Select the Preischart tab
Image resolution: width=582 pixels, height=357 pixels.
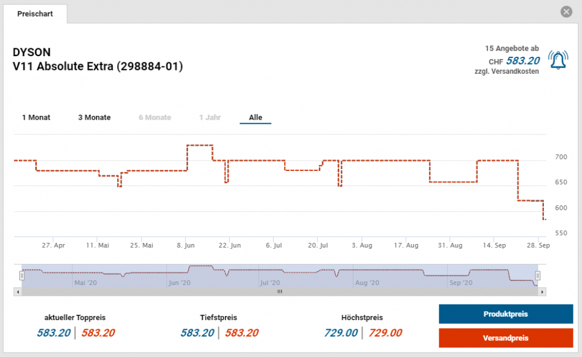pos(35,14)
